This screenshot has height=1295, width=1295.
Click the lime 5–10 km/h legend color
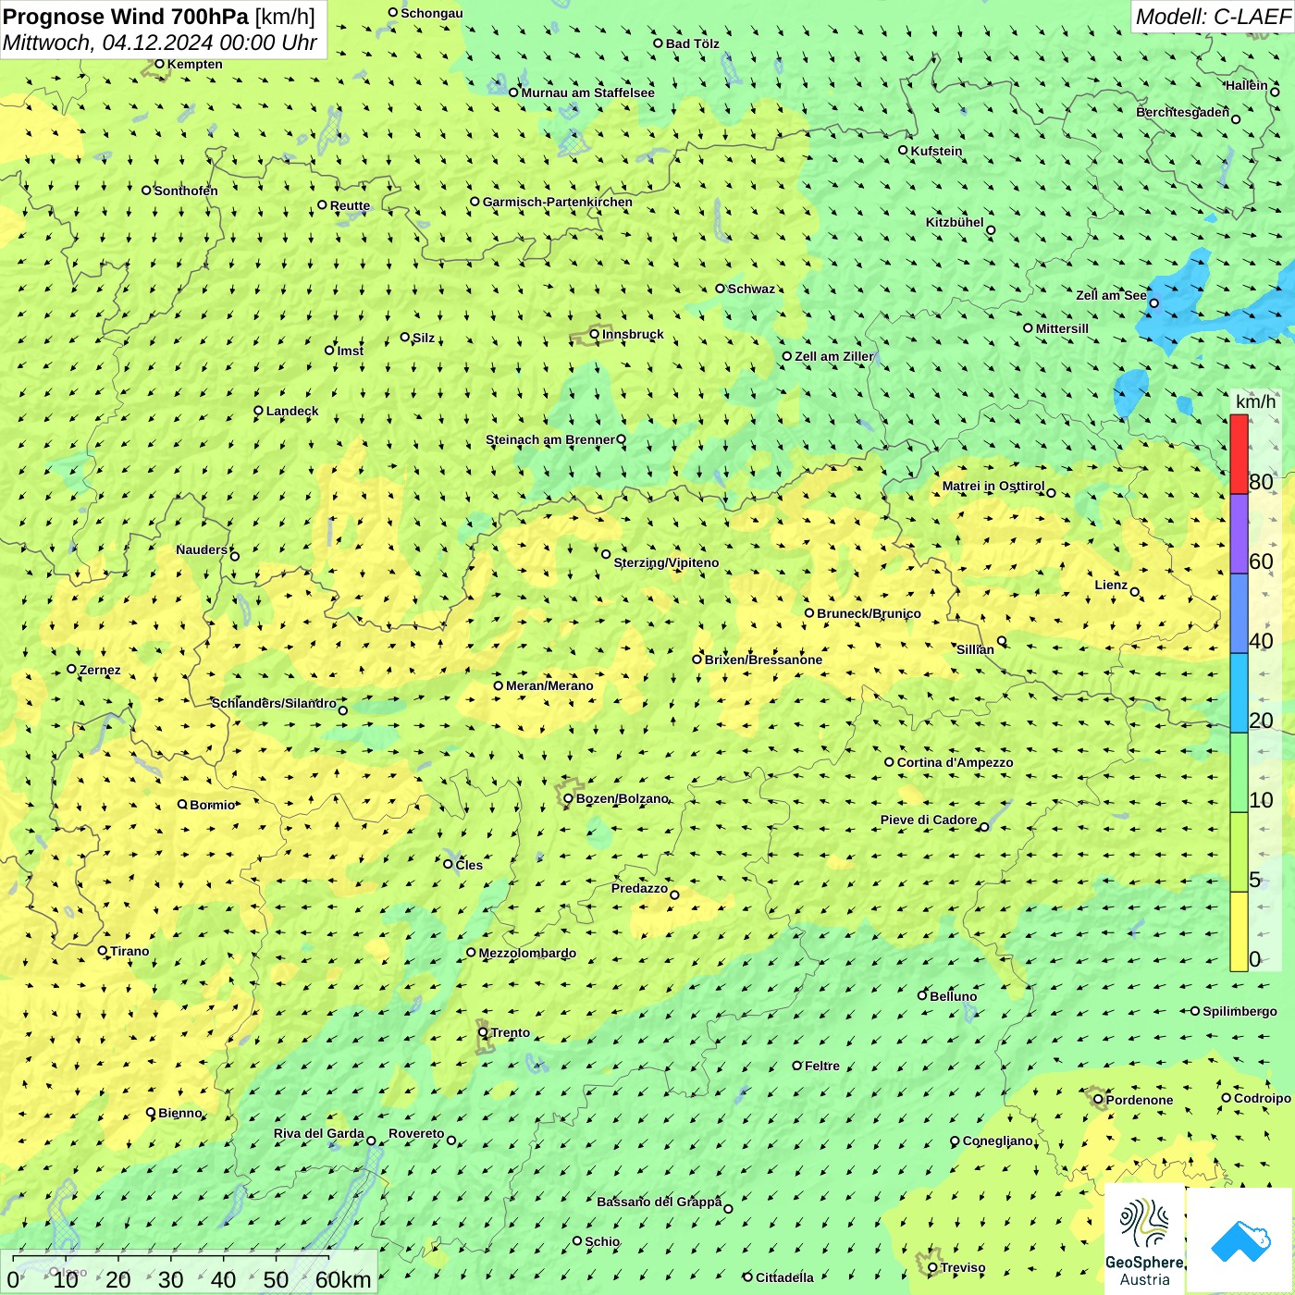[1239, 852]
